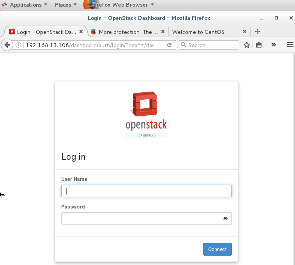This screenshot has width=295, height=265.
Task: Open a new tab with plus icon
Action: point(258,32)
